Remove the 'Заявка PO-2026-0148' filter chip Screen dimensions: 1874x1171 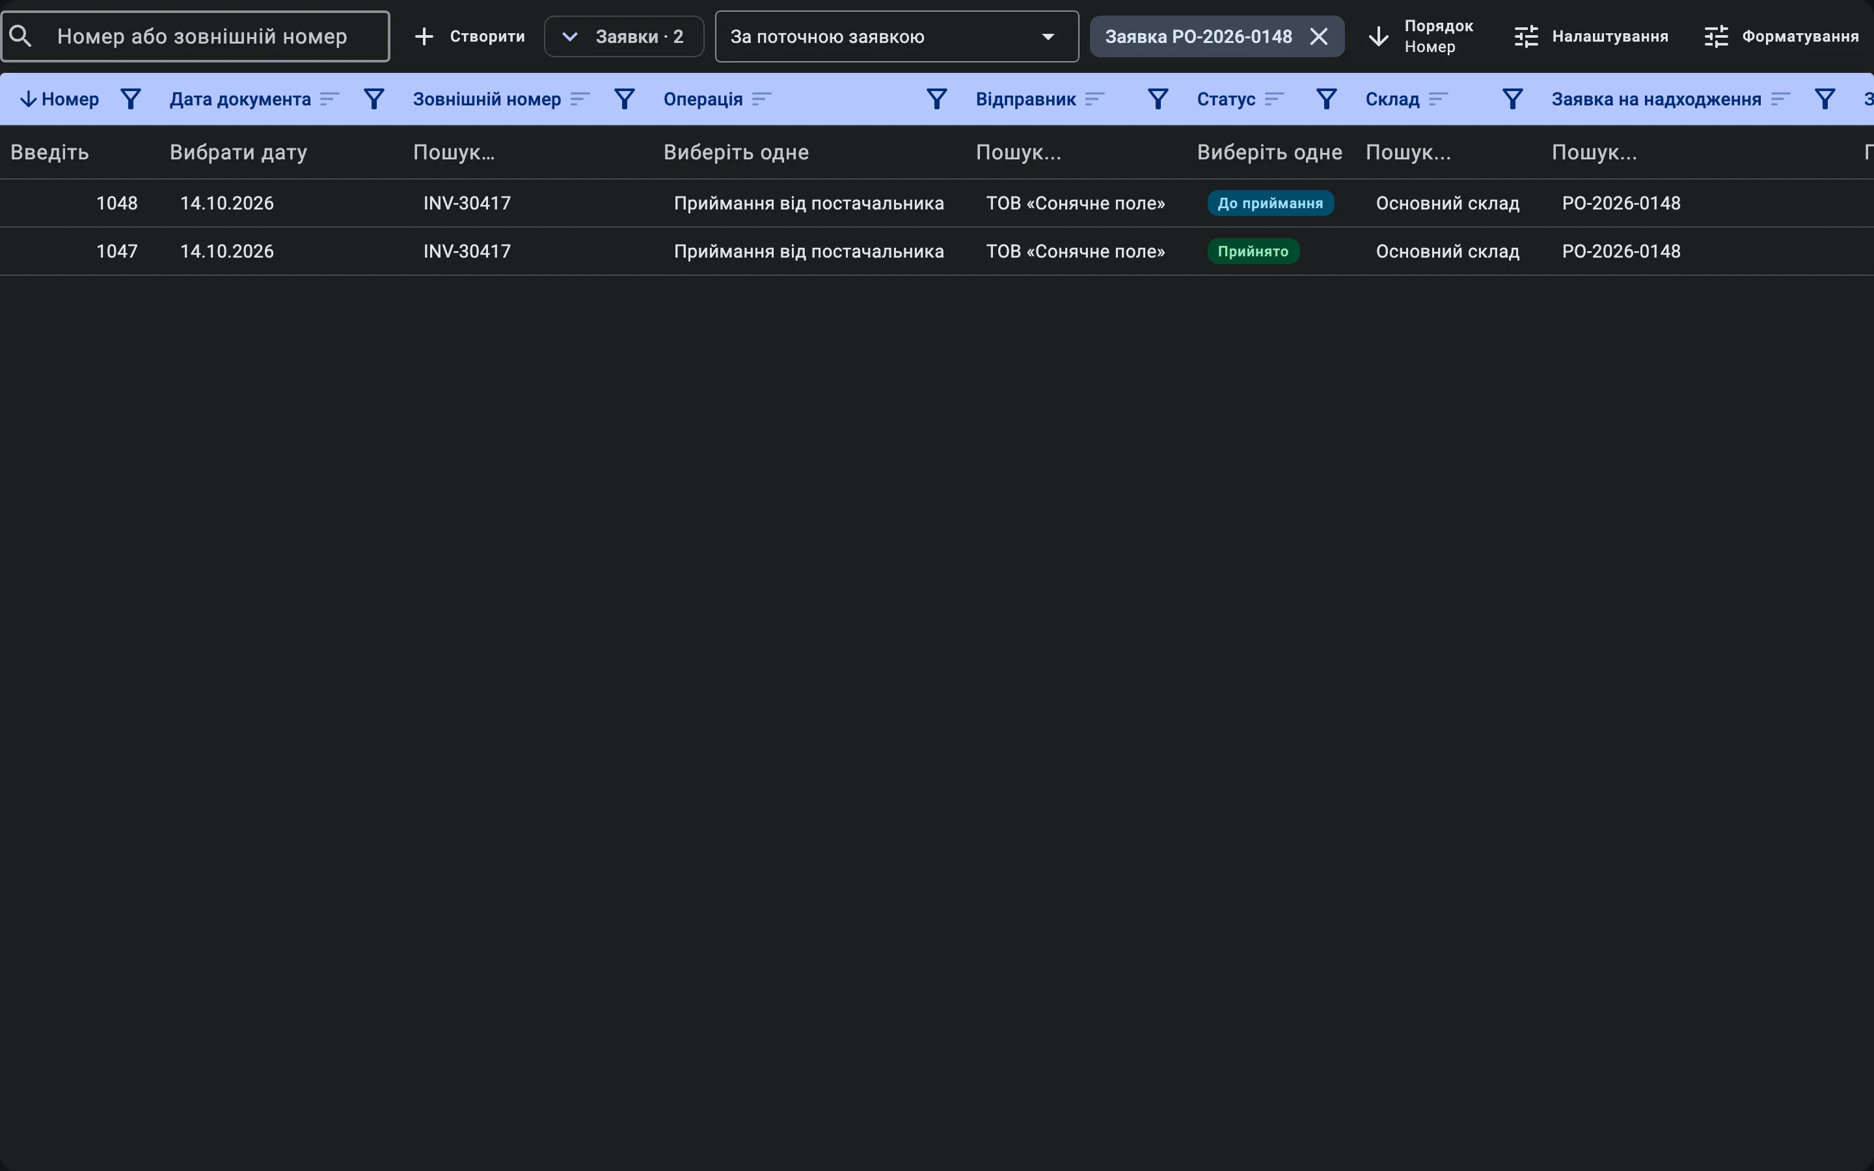coord(1319,36)
